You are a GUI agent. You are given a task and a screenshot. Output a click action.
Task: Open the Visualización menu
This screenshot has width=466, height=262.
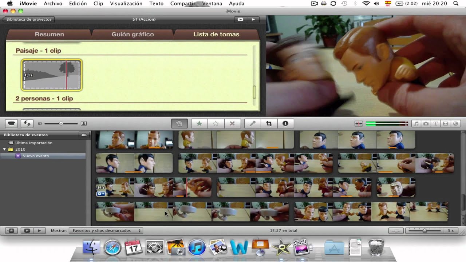(126, 4)
